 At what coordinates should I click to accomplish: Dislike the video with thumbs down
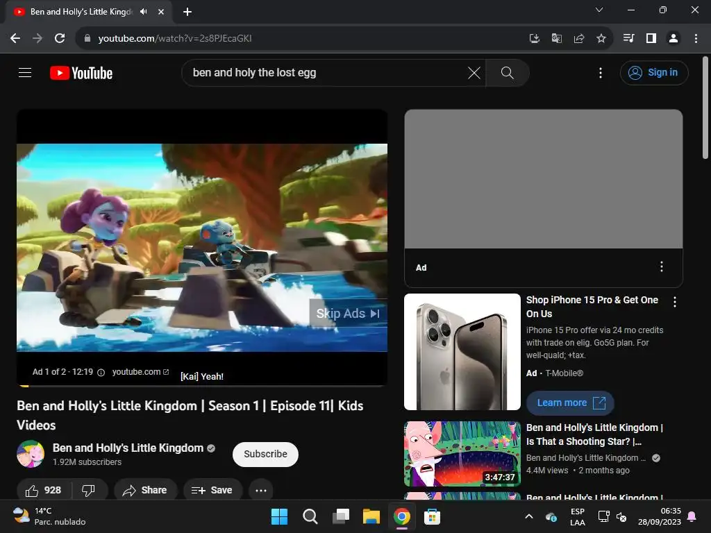[89, 490]
